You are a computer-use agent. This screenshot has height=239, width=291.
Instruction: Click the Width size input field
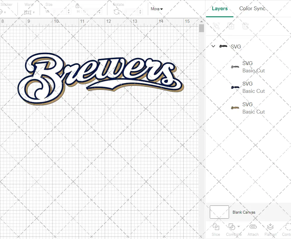[59, 12]
